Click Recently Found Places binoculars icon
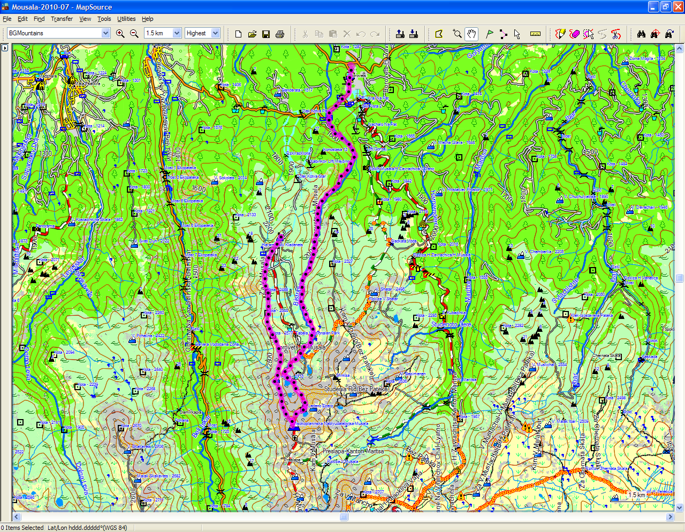This screenshot has width=685, height=532. (x=669, y=34)
